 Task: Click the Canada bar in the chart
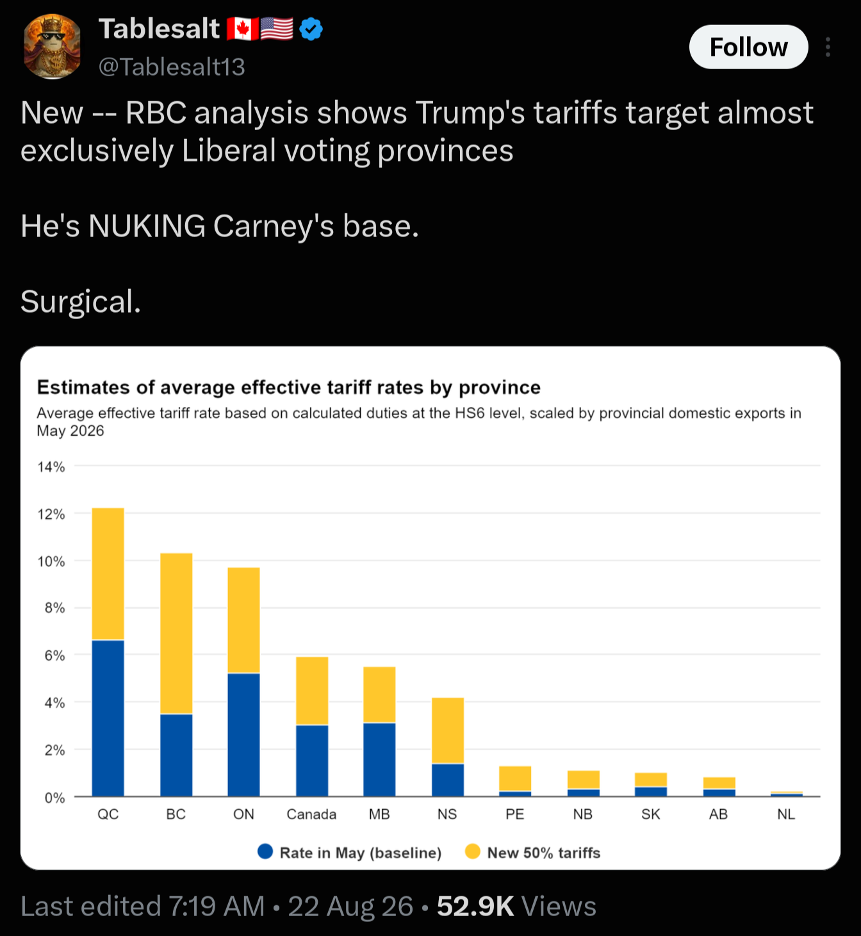click(x=312, y=727)
